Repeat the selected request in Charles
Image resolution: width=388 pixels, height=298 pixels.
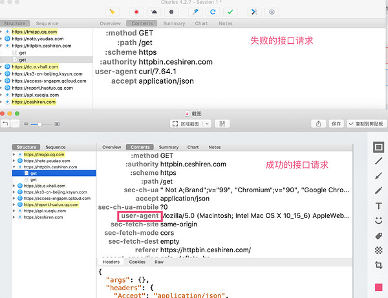pyautogui.click(x=213, y=12)
